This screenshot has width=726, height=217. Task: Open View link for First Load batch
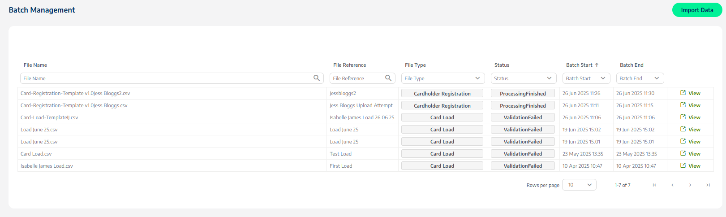click(x=694, y=166)
